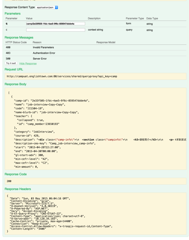Screen dimensions: 189x240
Task: Click the "code": "JI1504-19" line
Action: click(29, 108)
